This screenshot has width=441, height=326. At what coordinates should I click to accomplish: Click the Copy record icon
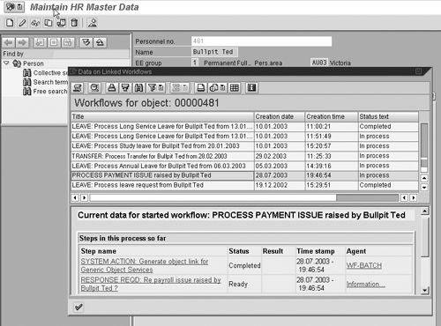(49, 23)
